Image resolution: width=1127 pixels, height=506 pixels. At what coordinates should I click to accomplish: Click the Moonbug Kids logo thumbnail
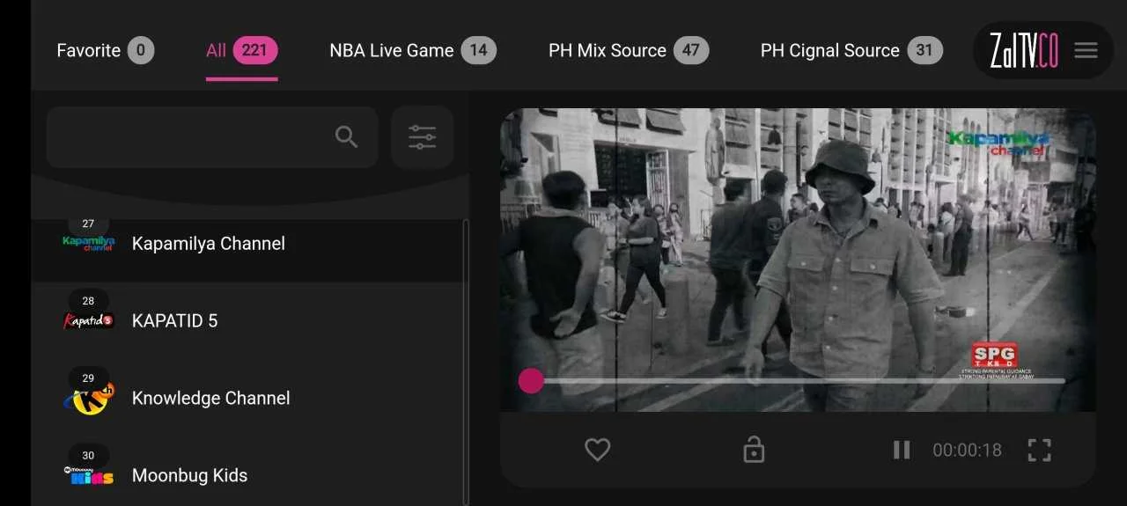click(x=88, y=476)
